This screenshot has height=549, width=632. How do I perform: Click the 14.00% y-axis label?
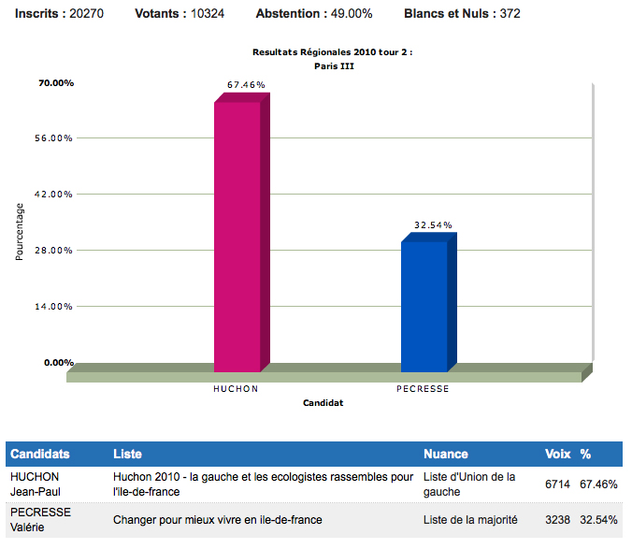click(x=53, y=307)
